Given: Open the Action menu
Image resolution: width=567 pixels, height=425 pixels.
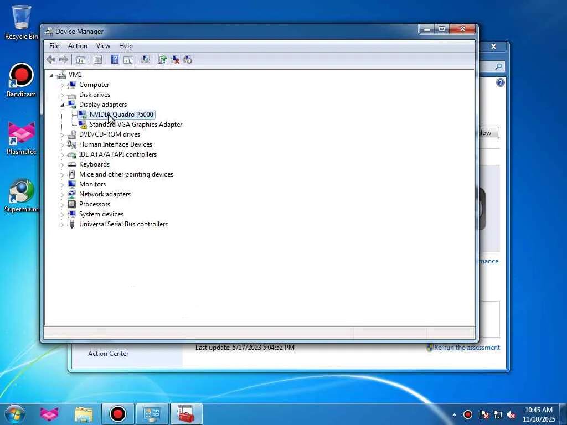Looking at the screenshot, I should click(x=78, y=46).
